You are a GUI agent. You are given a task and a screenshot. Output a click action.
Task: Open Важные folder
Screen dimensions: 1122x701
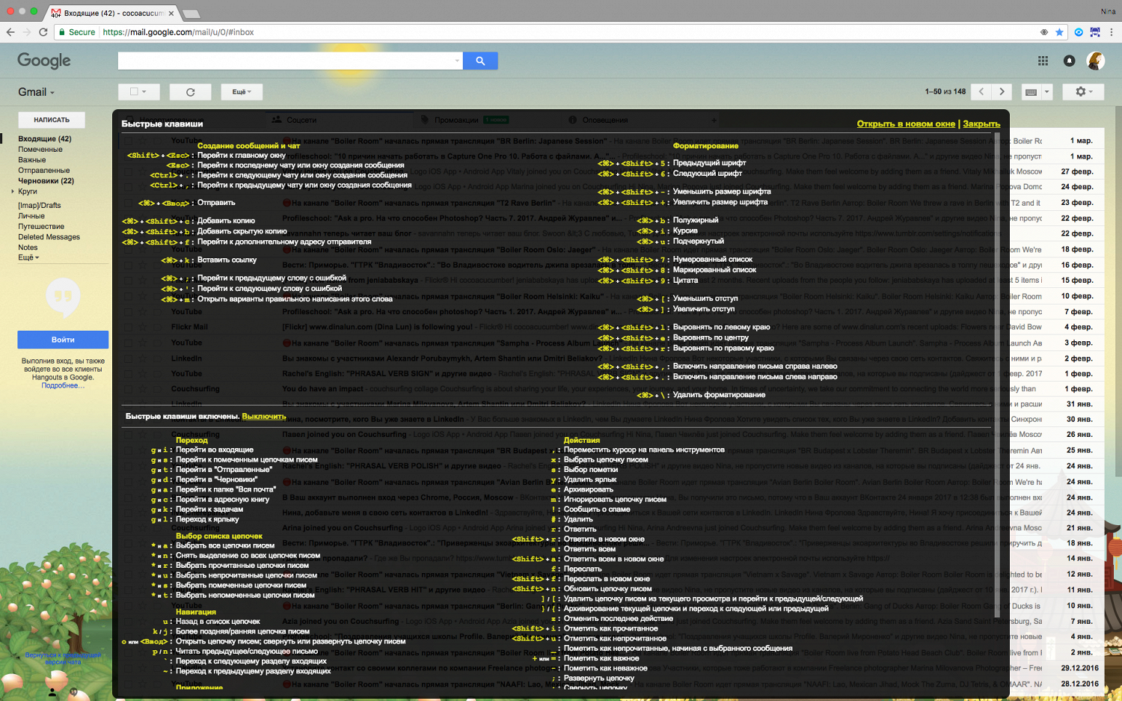point(32,159)
